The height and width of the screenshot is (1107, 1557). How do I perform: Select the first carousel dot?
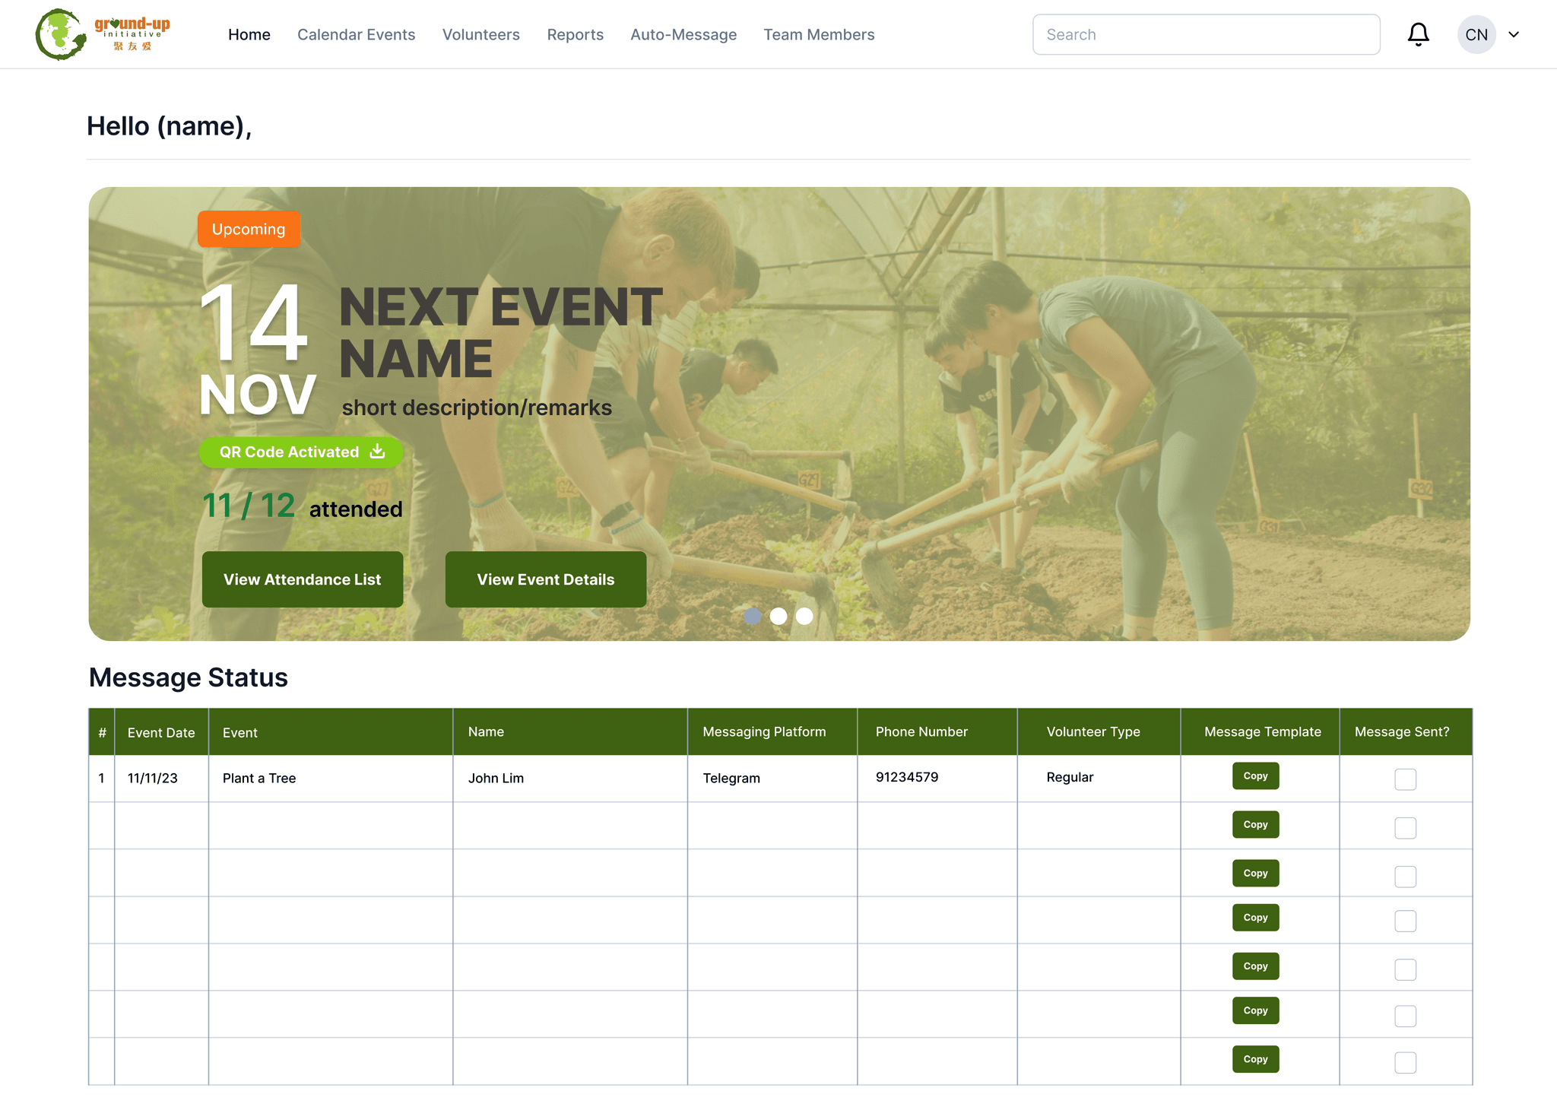click(x=753, y=616)
